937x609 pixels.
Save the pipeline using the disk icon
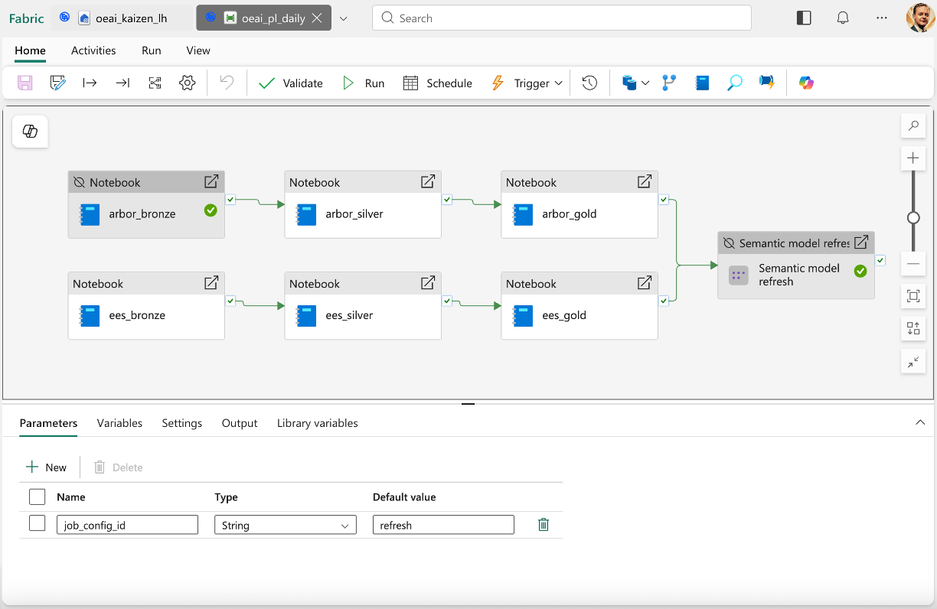24,83
